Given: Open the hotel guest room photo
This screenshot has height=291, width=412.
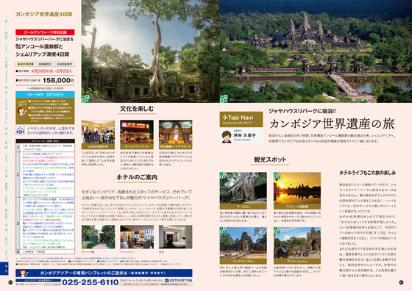Looking at the screenshot, I should pyautogui.click(x=176, y=237).
